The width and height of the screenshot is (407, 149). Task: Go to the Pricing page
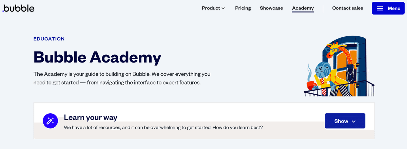[x=243, y=8]
